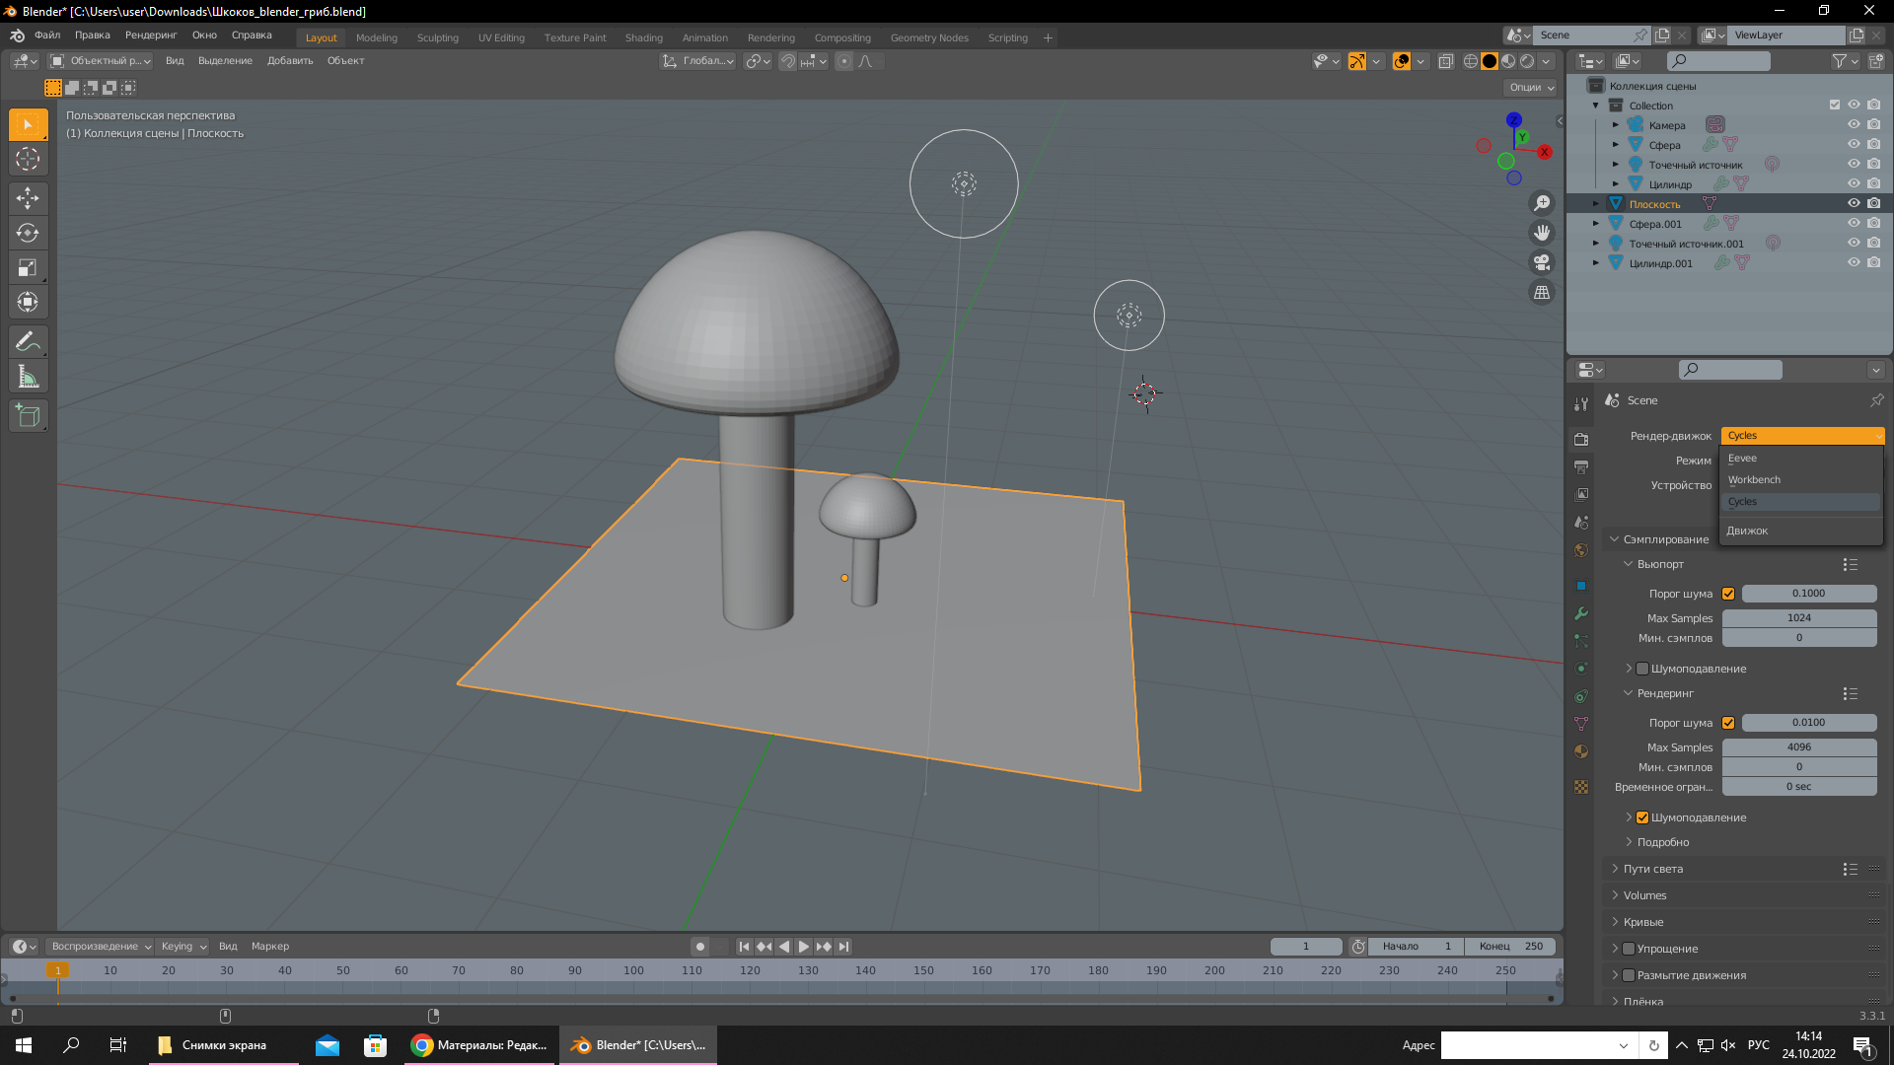The width and height of the screenshot is (1894, 1065).
Task: Switch to the Modeling workspace tab
Action: [x=377, y=37]
